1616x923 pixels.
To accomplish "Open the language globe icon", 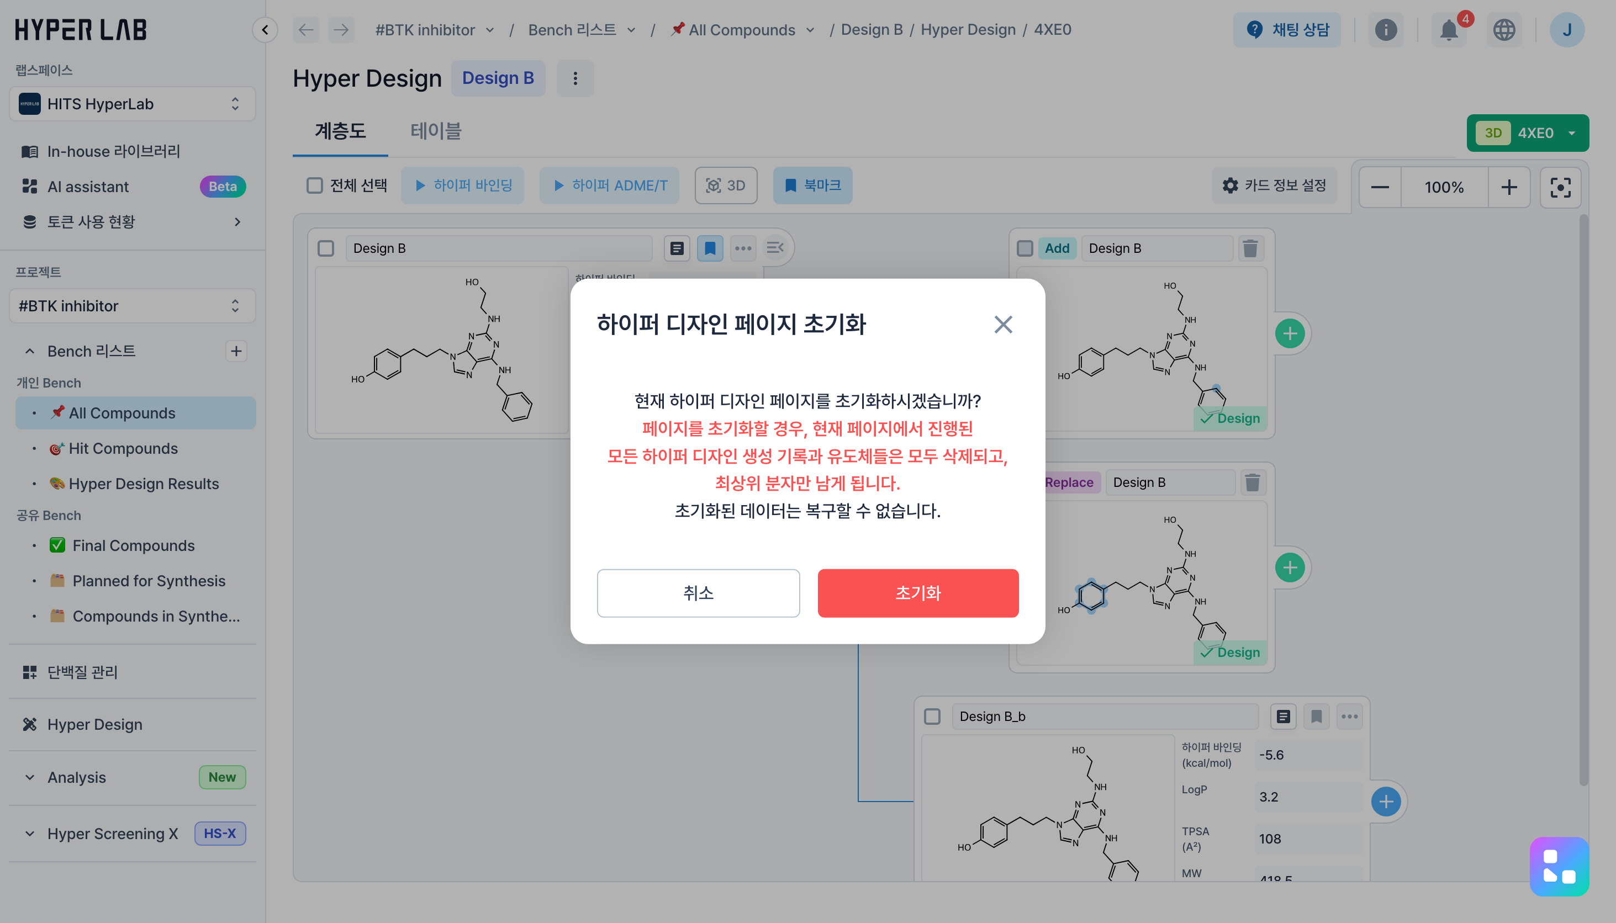I will coord(1503,30).
